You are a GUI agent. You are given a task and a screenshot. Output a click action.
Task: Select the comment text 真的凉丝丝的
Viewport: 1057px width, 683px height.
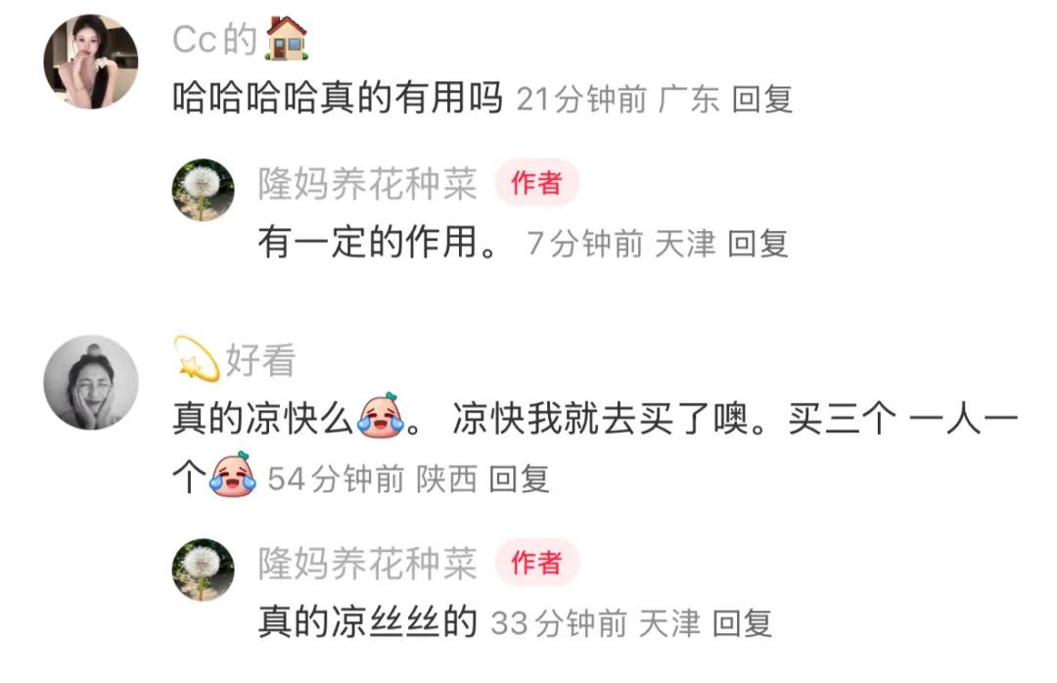(x=368, y=622)
